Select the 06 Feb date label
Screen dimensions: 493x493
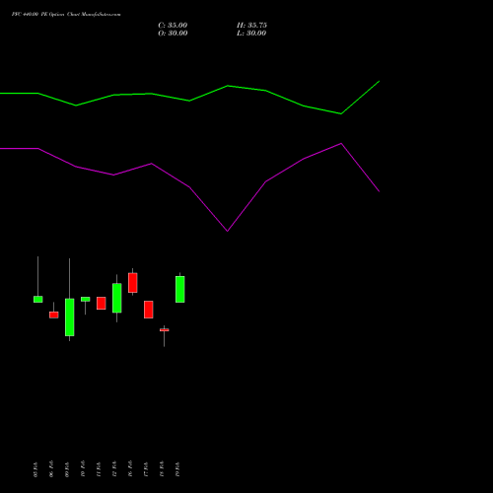click(51, 469)
